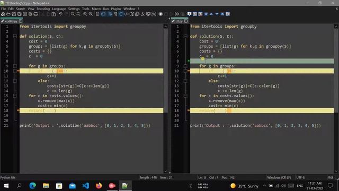
Task: Print the document from the toolbar
Action: pyautogui.click(x=36, y=14)
